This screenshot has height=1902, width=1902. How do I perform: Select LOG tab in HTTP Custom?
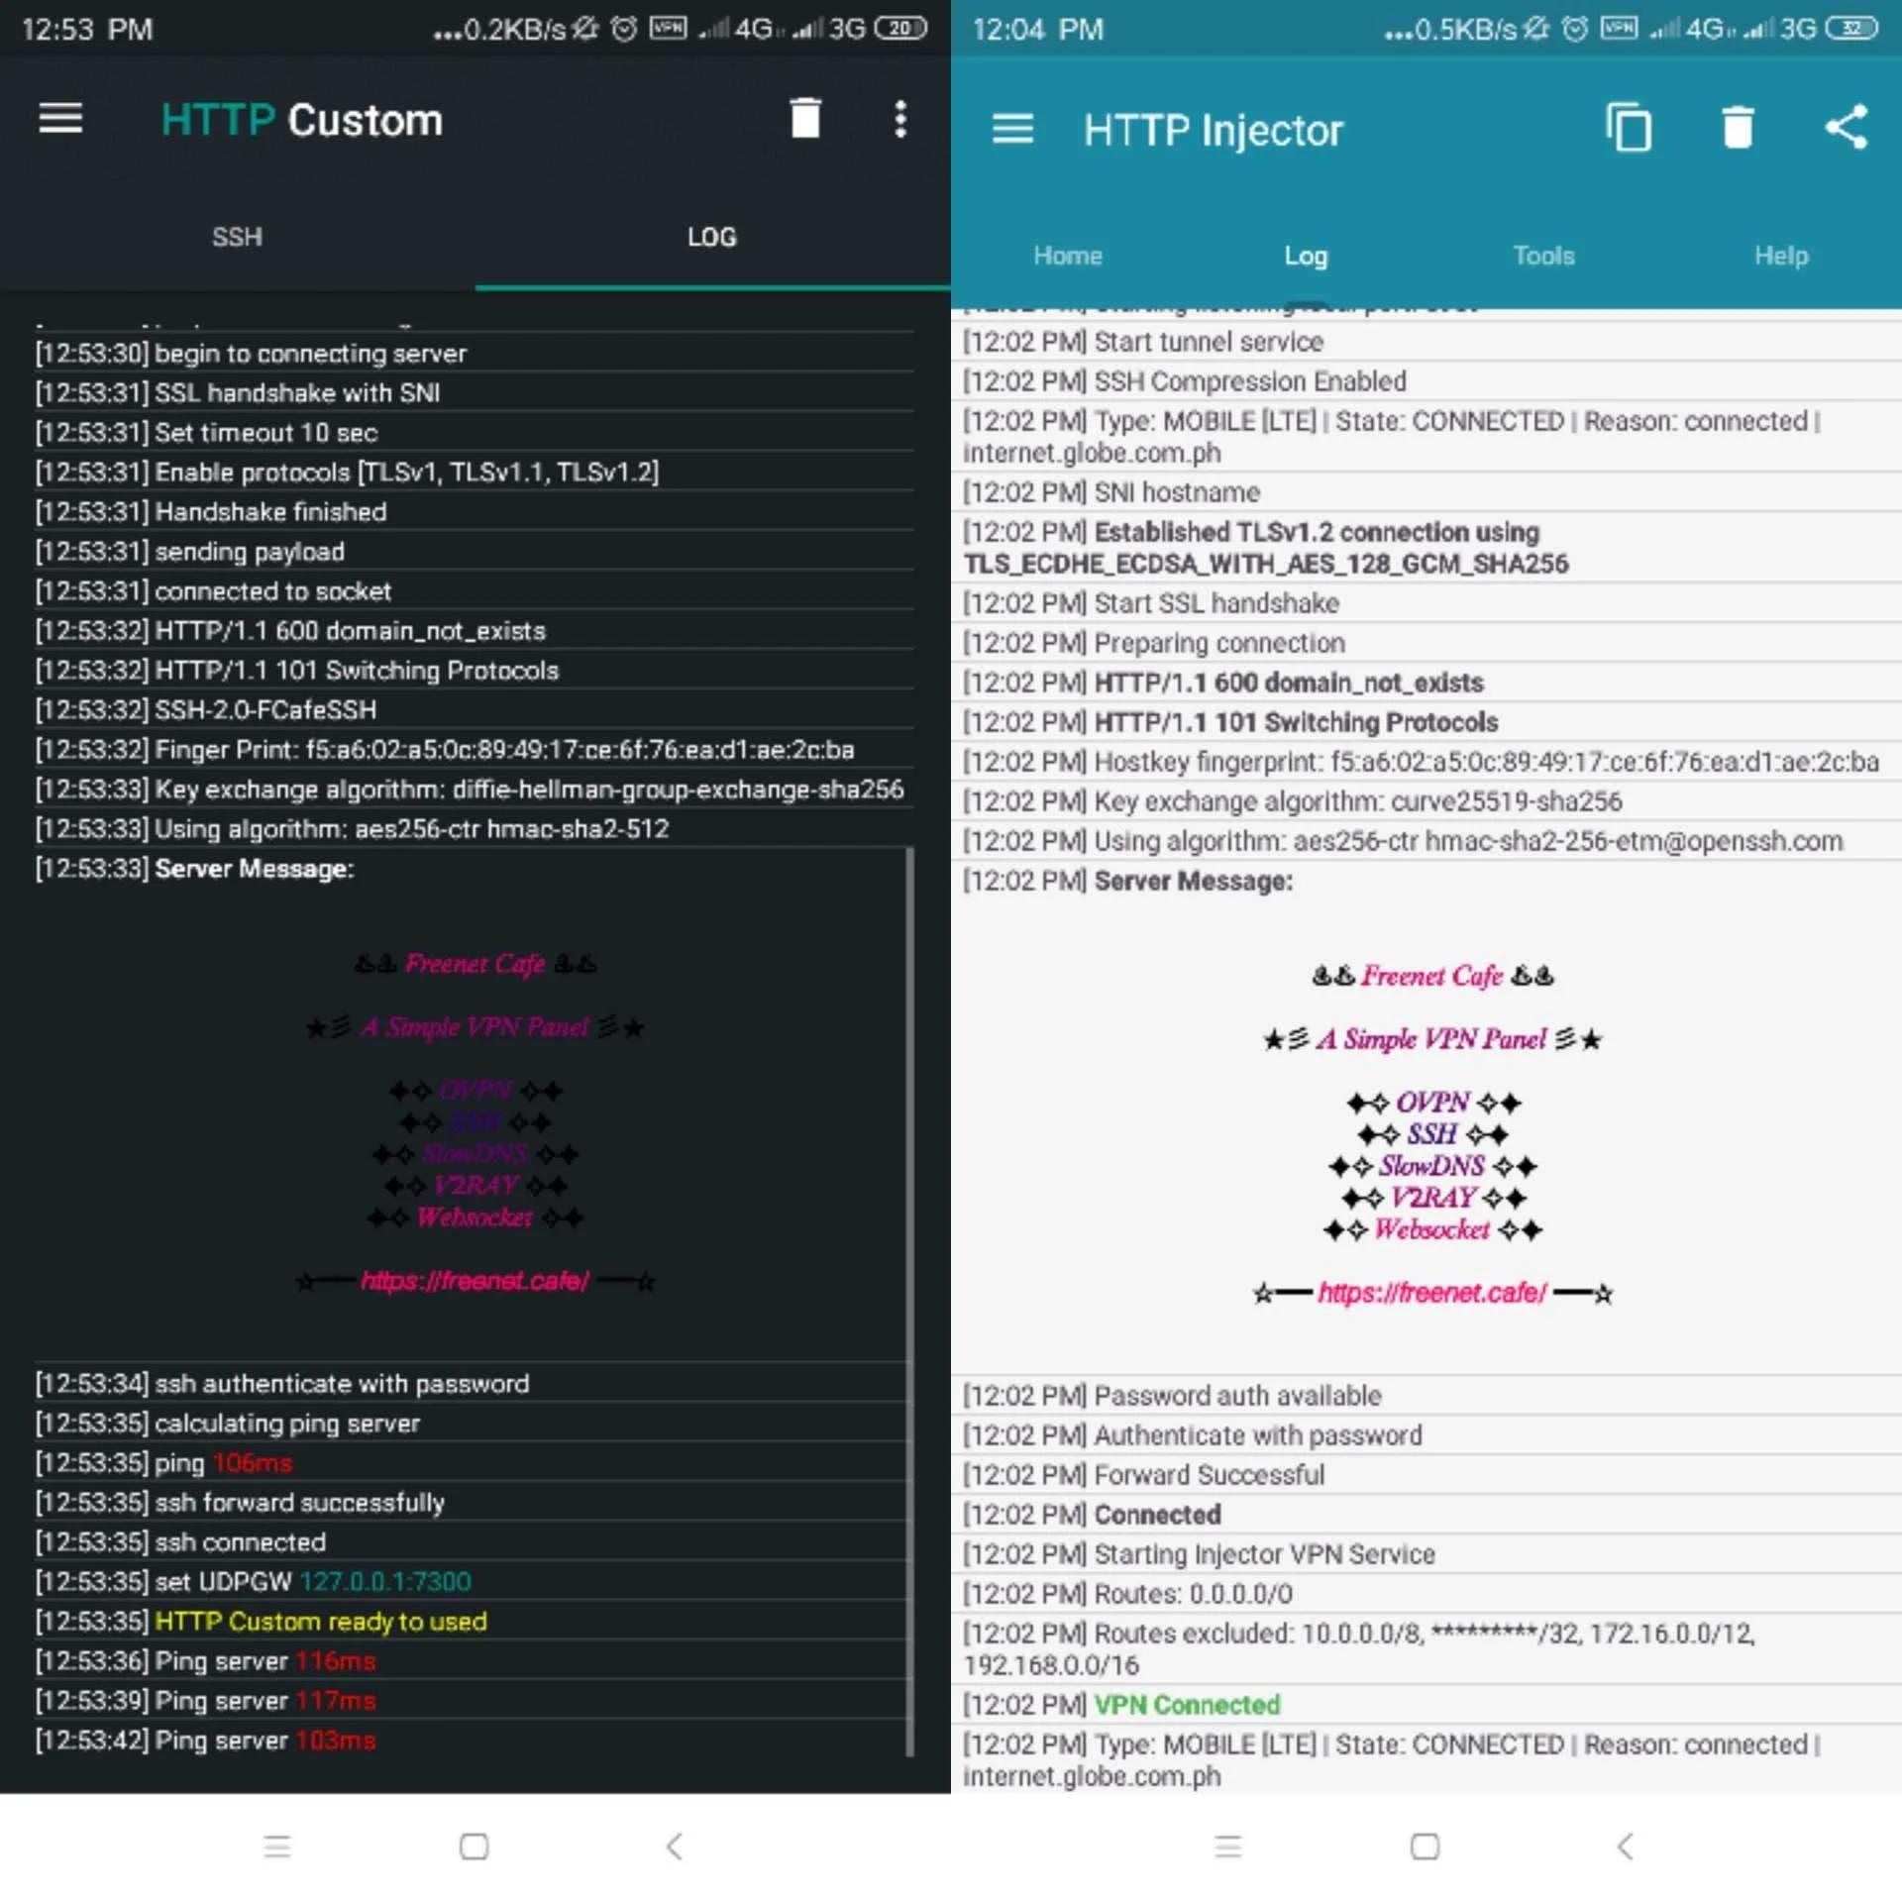711,237
